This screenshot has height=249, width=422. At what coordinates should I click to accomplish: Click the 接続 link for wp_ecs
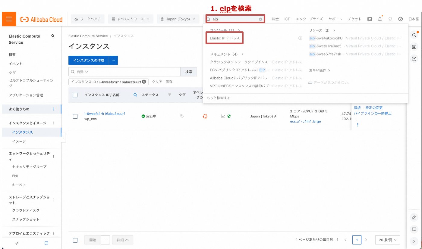click(x=357, y=108)
